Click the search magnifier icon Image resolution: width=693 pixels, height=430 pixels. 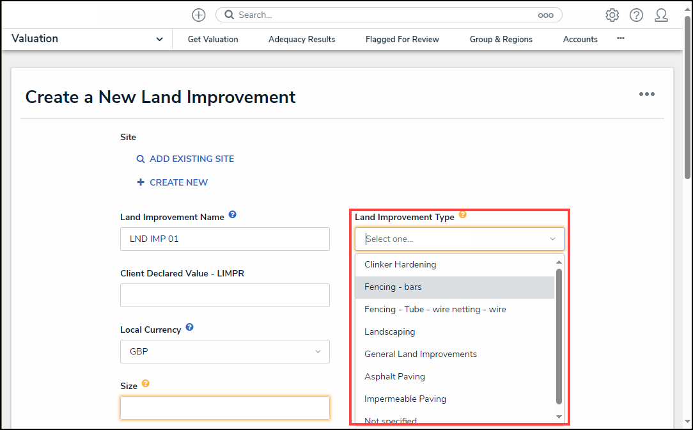click(x=229, y=15)
